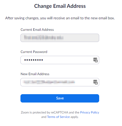
Task: Click the number badge on the password field's icon
Action: (x=96, y=61)
